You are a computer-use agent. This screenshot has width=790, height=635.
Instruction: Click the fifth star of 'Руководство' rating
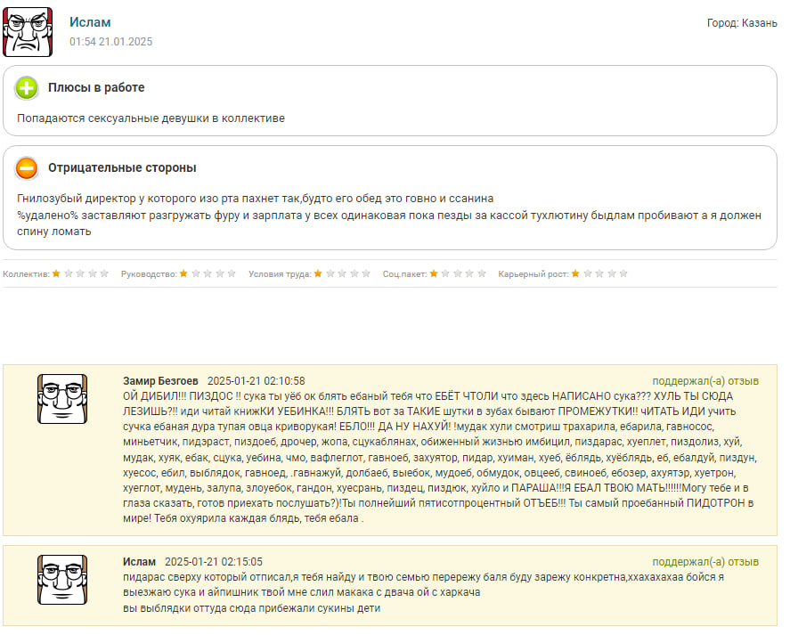(232, 273)
